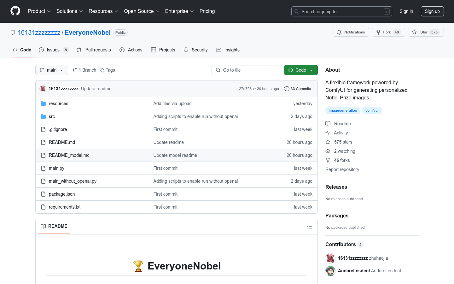
Task: Open the Product dropdown menu
Action: click(x=39, y=11)
